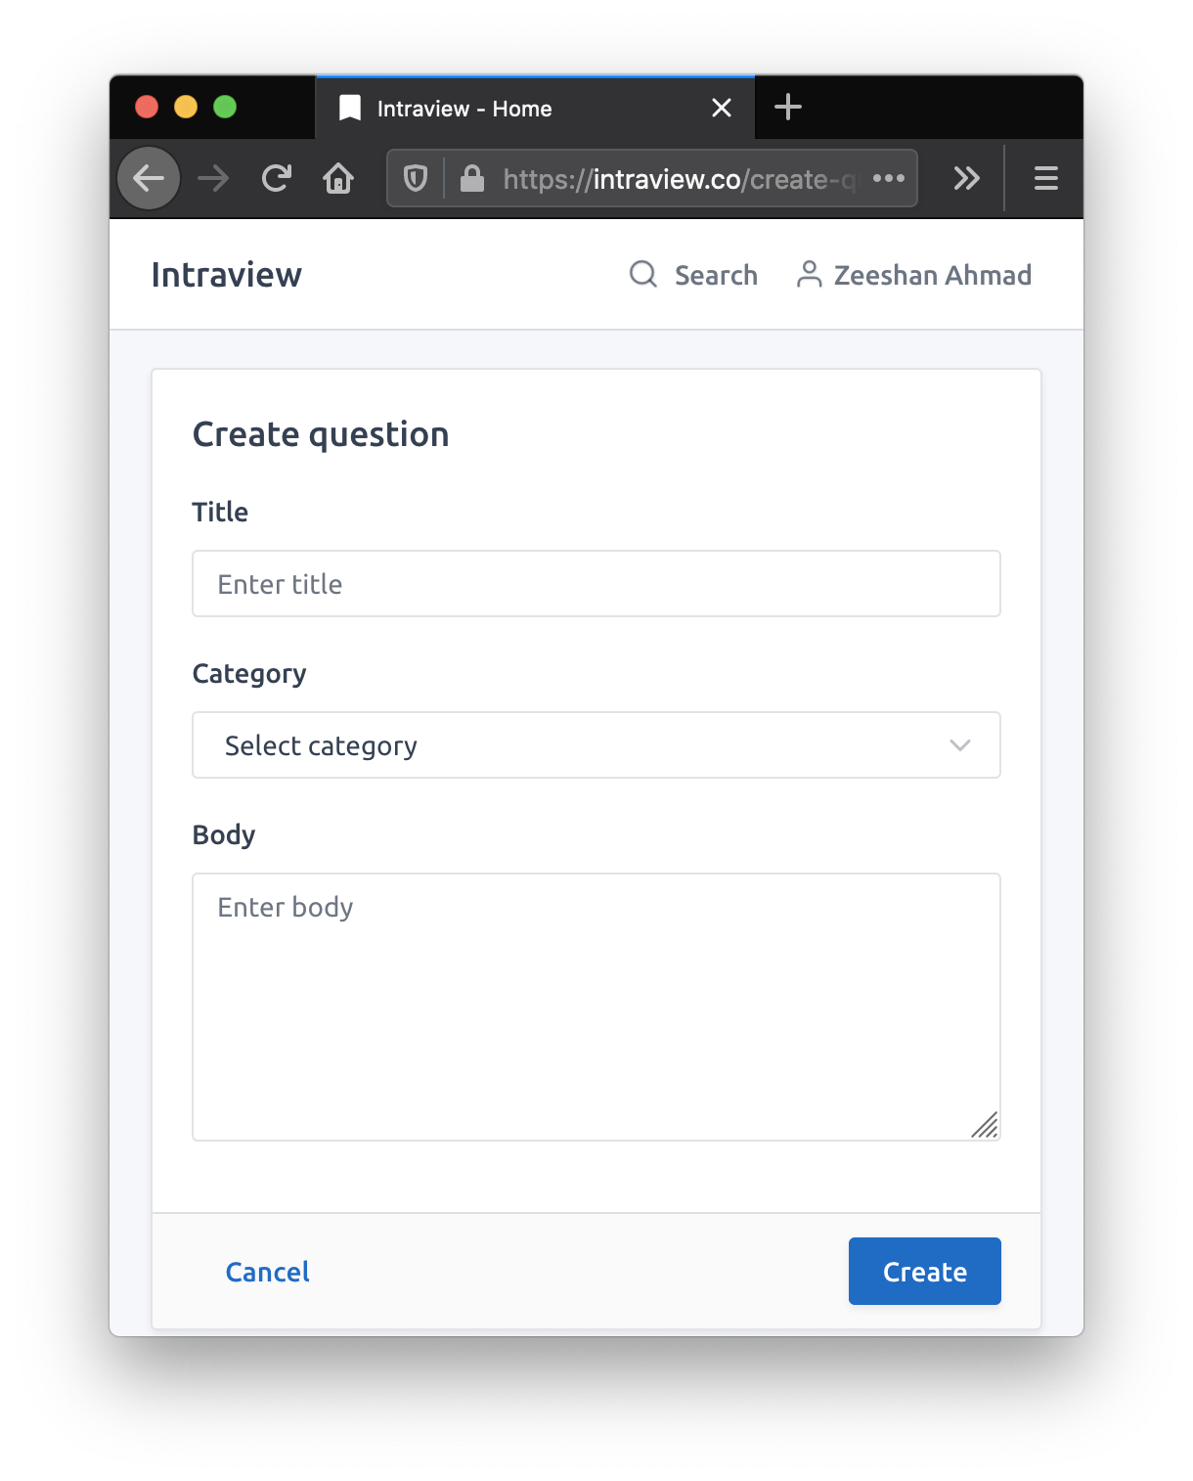Click the browser reload icon
This screenshot has height=1481, width=1193.
click(x=276, y=178)
